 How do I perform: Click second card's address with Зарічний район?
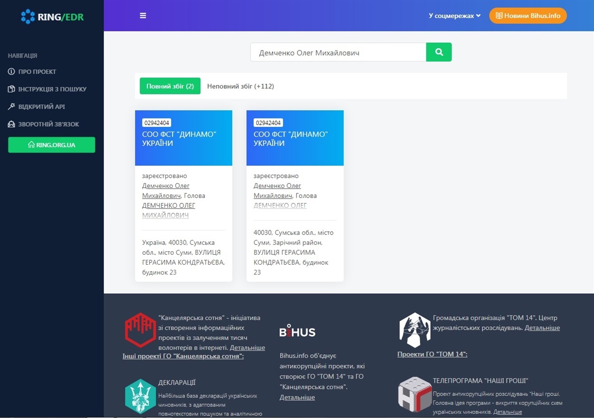(x=294, y=252)
